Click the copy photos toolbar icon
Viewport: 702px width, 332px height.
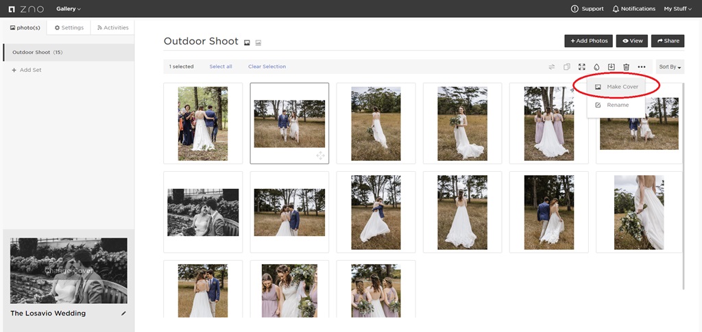[567, 67]
